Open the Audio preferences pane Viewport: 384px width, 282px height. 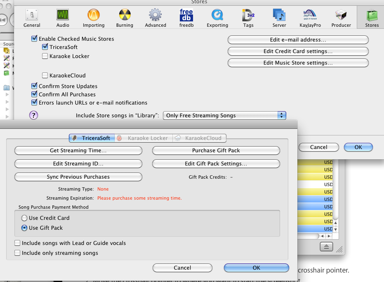click(x=63, y=18)
